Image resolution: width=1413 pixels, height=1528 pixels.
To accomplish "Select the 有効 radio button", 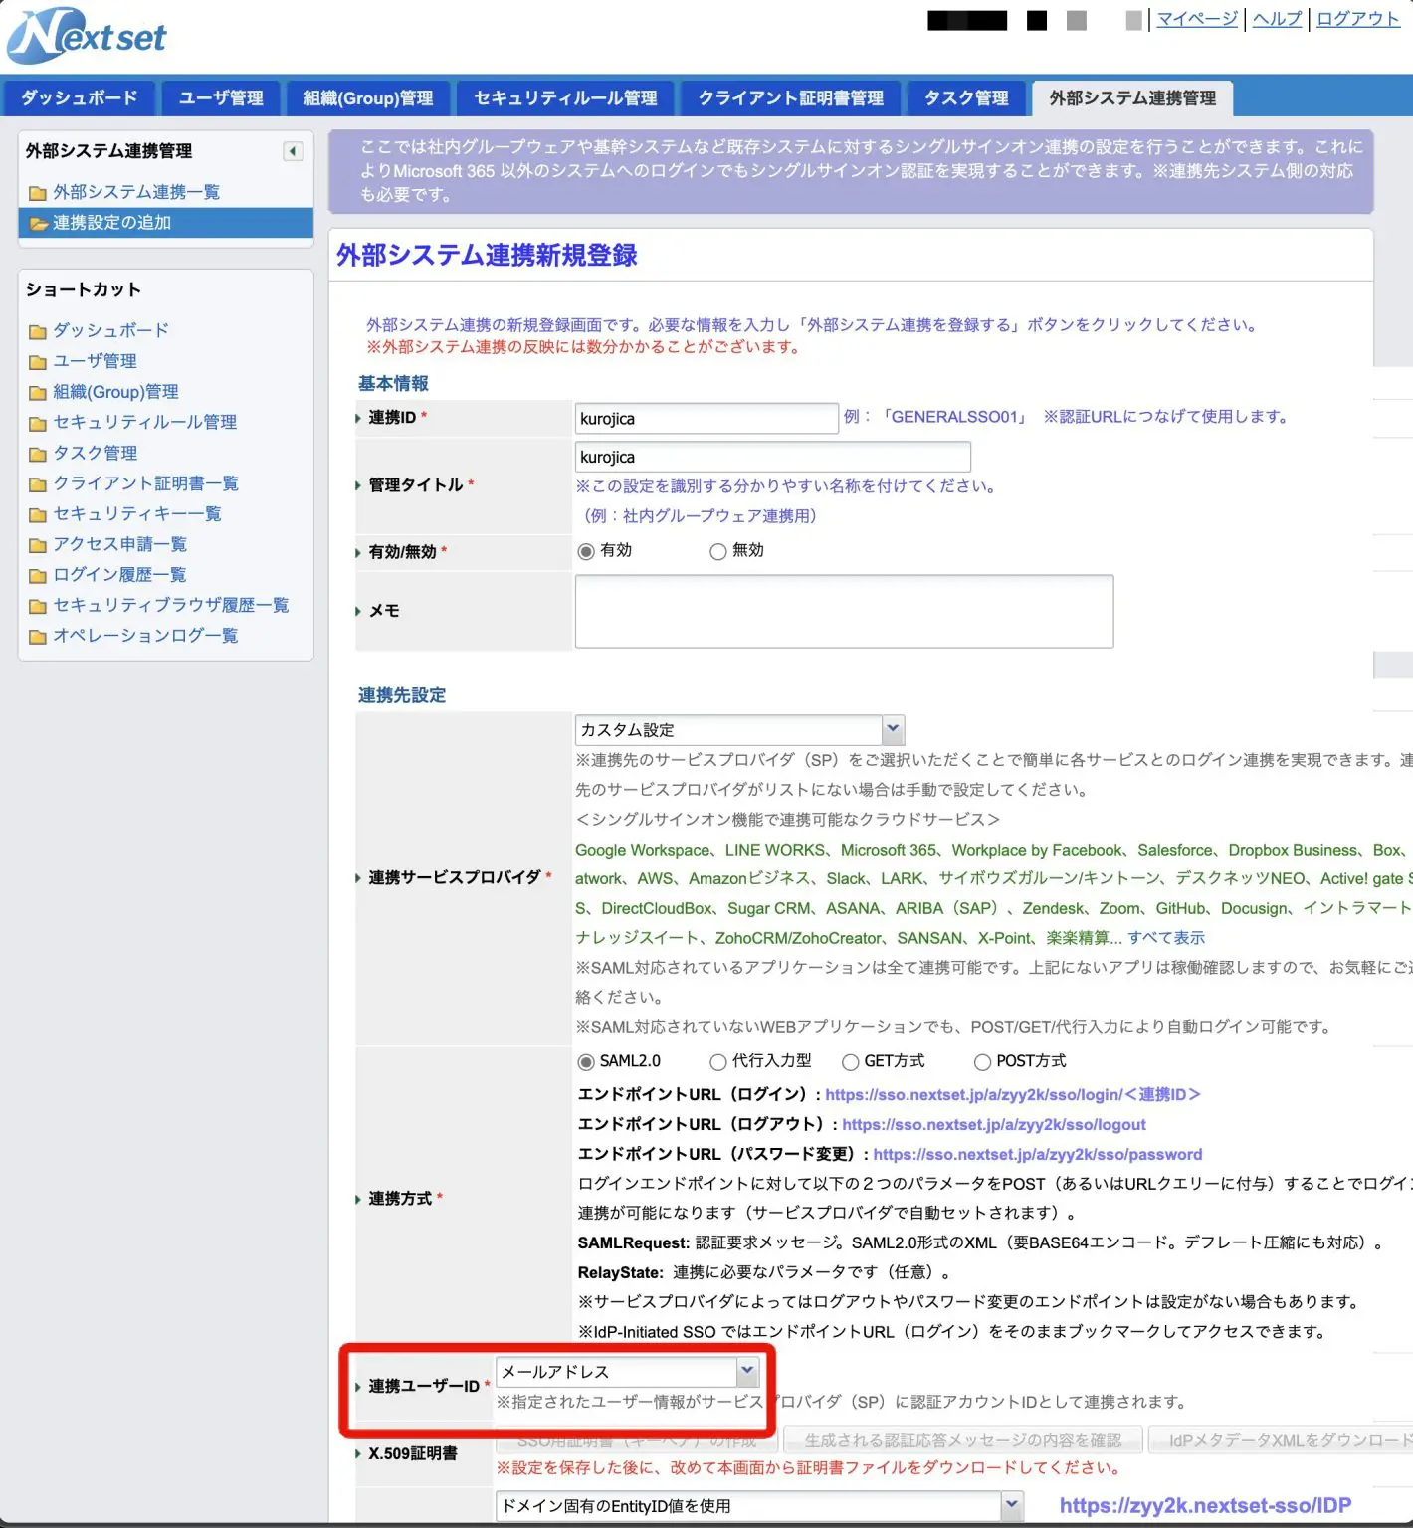I will 586,552.
